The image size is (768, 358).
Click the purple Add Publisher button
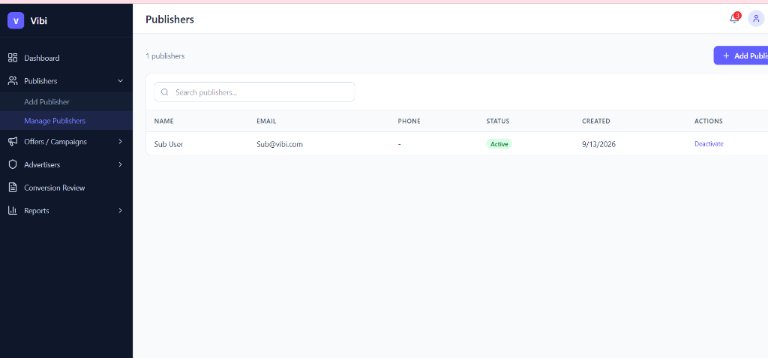(x=740, y=56)
